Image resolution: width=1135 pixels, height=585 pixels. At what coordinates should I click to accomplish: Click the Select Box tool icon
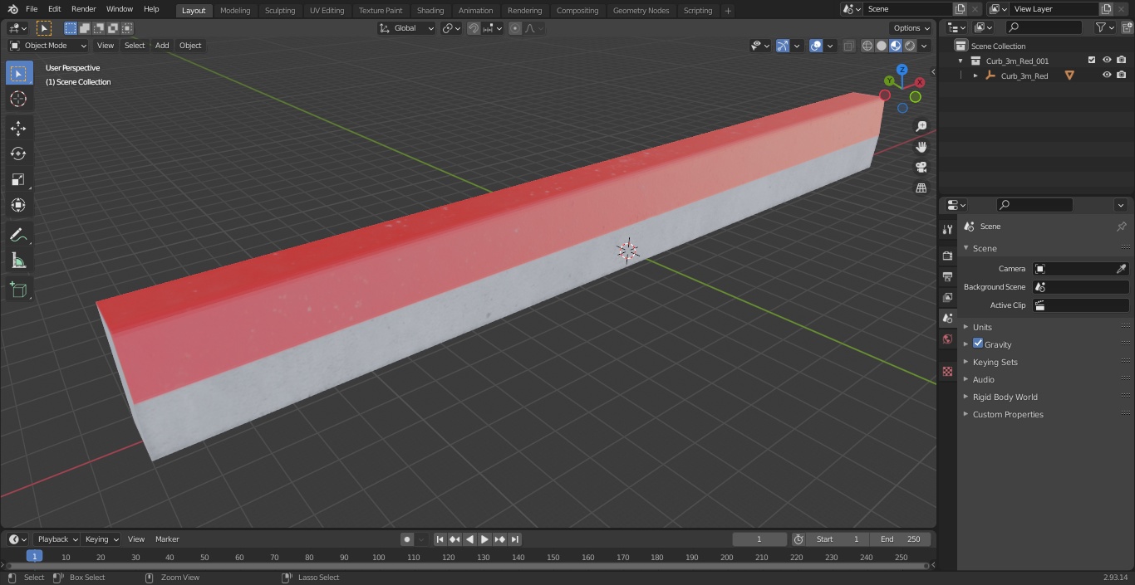[x=18, y=74]
